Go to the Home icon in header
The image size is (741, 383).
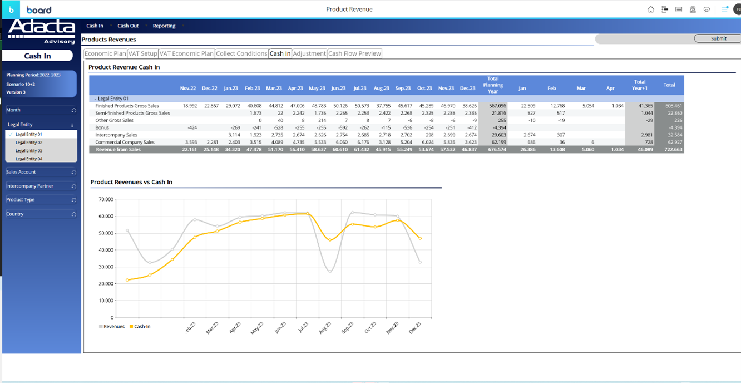coord(651,9)
